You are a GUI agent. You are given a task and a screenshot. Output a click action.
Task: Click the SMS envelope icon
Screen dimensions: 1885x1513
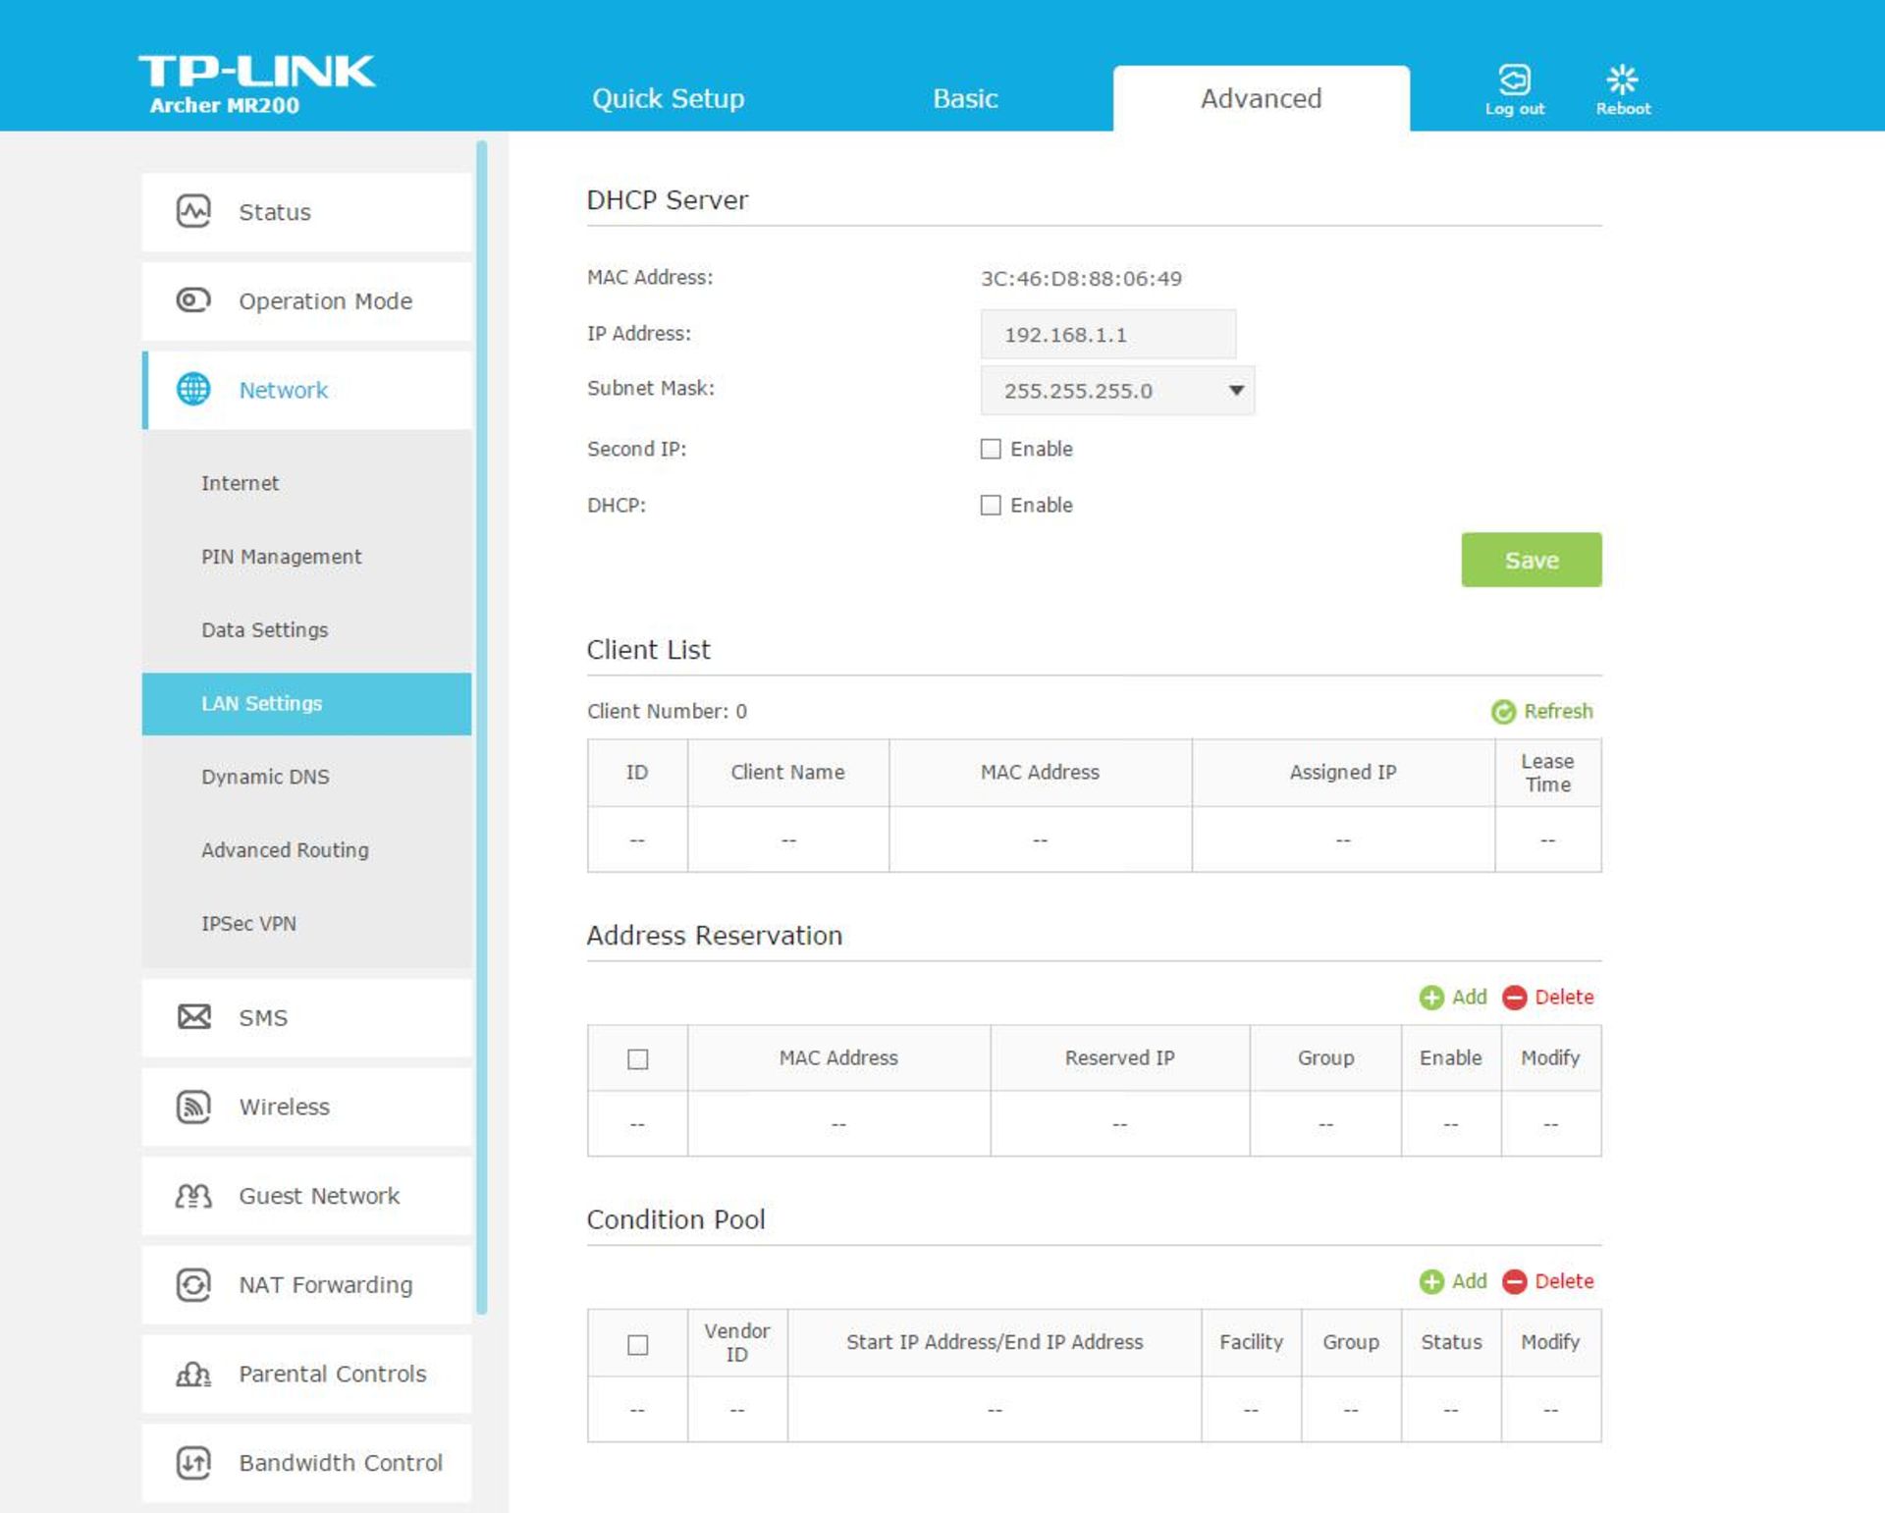tap(193, 1017)
